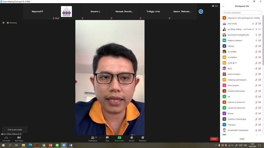Click Host microphone icon in participants list

tap(256, 24)
